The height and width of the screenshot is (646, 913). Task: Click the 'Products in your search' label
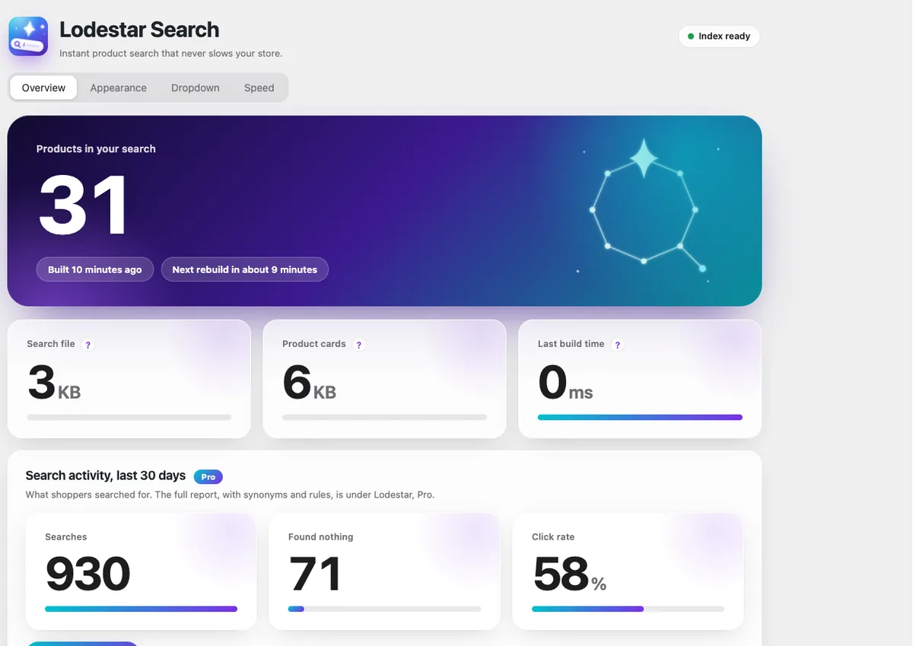[x=96, y=149]
